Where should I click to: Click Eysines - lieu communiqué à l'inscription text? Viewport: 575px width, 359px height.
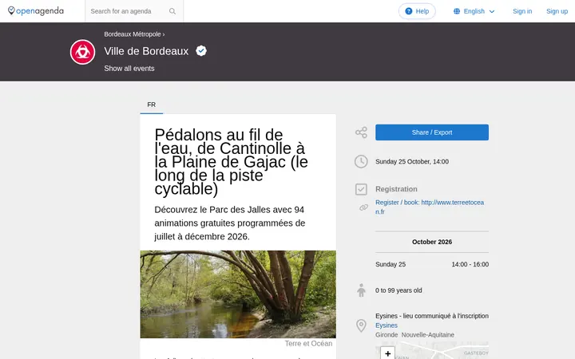431,316
